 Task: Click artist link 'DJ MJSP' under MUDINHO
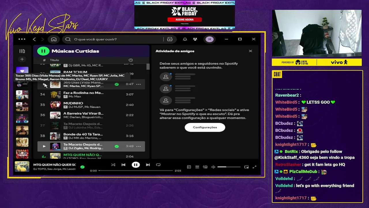pyautogui.click(x=76, y=107)
